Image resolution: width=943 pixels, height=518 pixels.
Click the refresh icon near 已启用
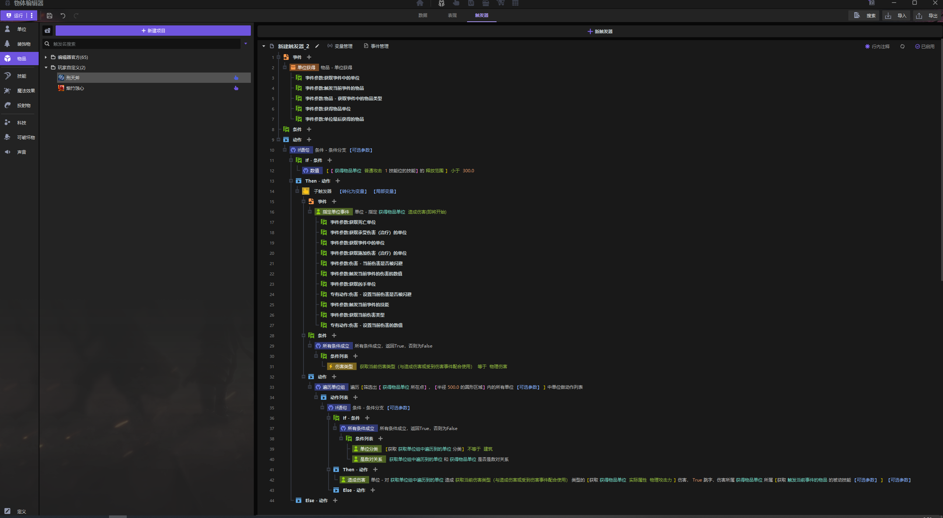[902, 46]
